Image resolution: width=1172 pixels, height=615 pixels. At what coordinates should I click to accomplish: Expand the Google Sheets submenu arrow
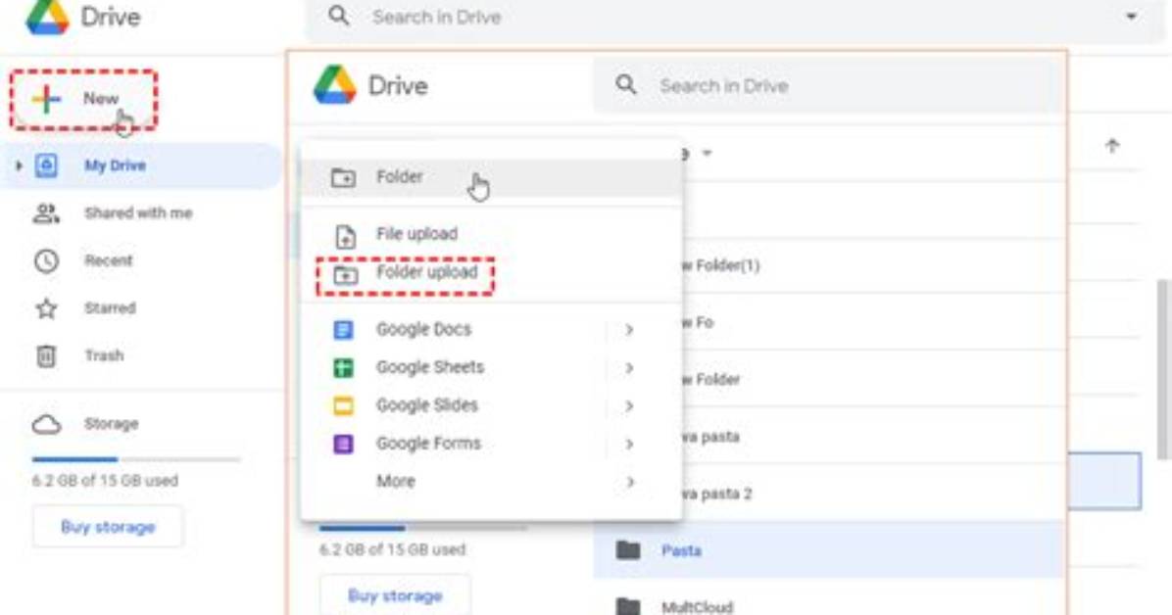(x=629, y=367)
